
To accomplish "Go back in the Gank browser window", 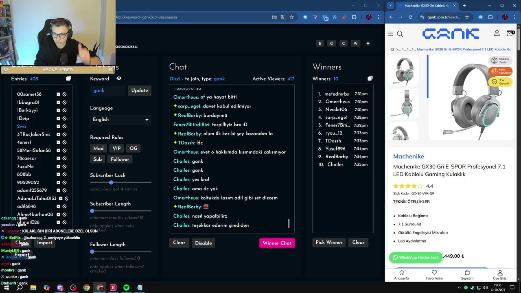I will [x=391, y=17].
